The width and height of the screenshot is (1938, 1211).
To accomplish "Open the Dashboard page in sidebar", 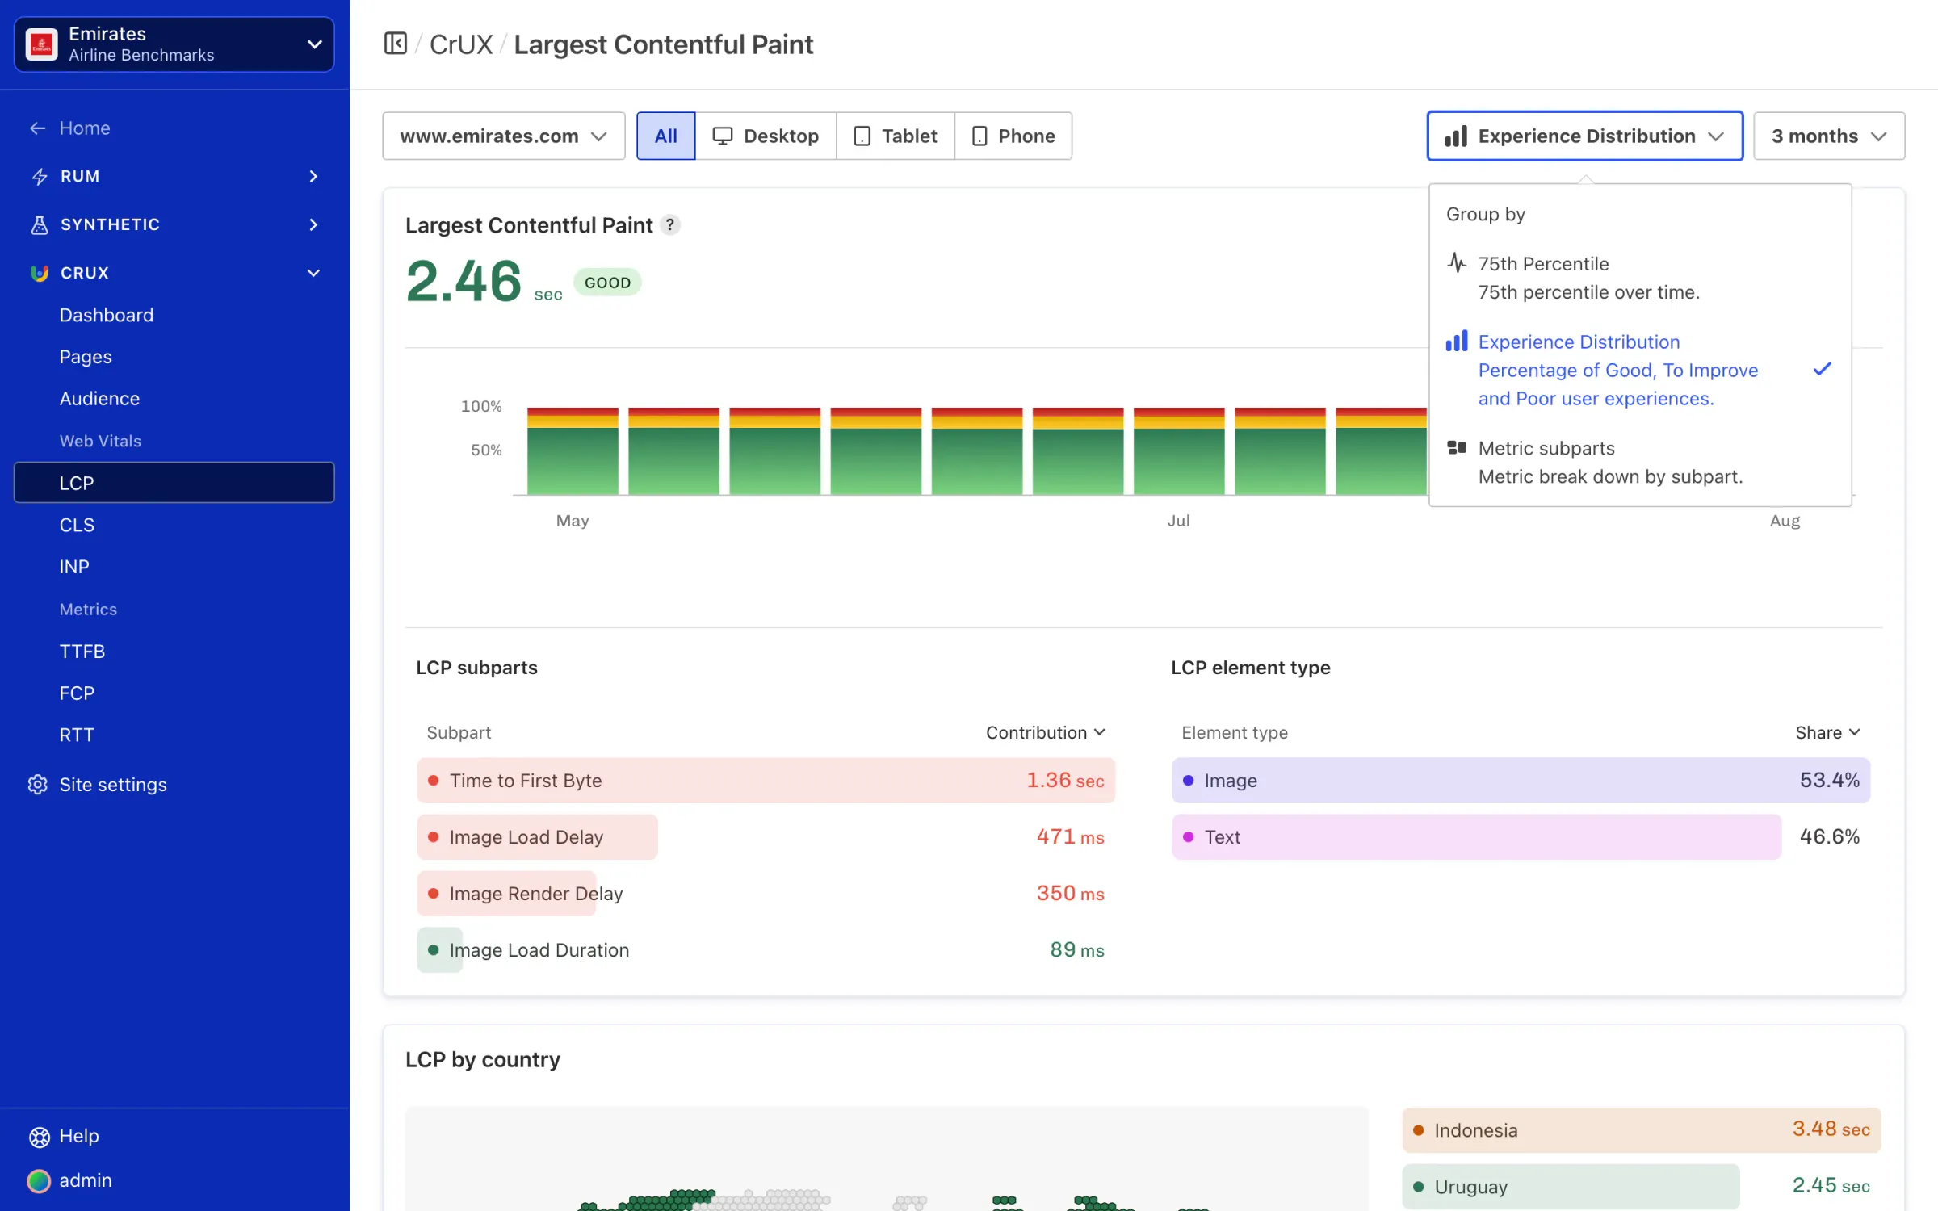I will (107, 315).
